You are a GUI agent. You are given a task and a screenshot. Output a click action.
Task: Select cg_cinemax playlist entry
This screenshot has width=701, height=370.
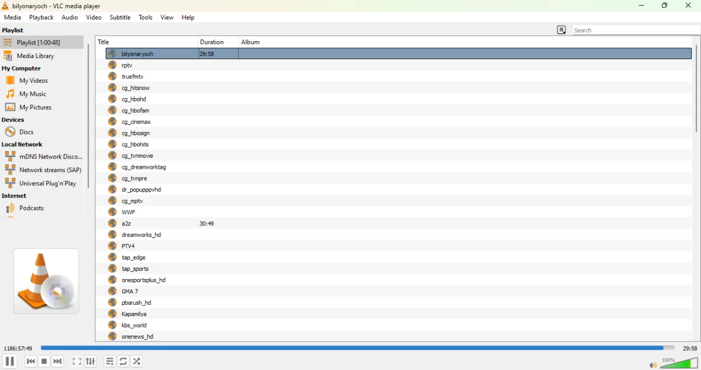pos(399,122)
